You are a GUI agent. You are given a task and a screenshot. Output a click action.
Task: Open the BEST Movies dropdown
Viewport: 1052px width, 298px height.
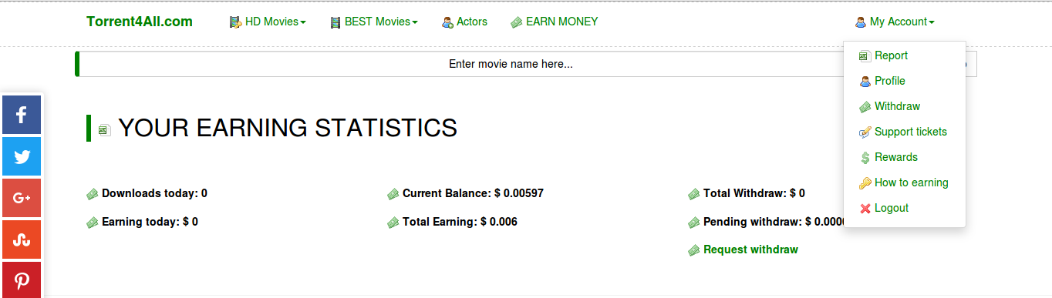373,22
